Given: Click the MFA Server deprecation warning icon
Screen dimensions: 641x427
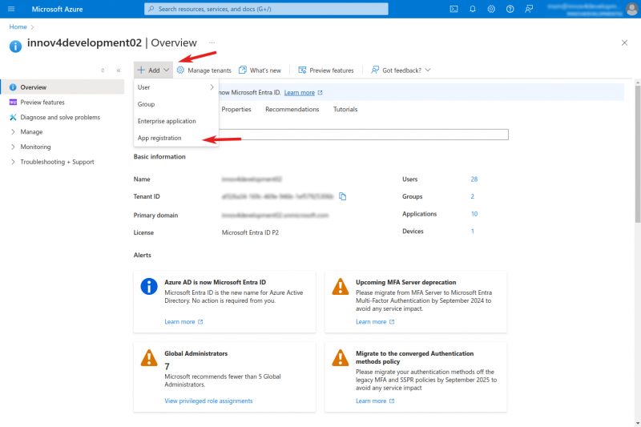Looking at the screenshot, I should tap(340, 287).
